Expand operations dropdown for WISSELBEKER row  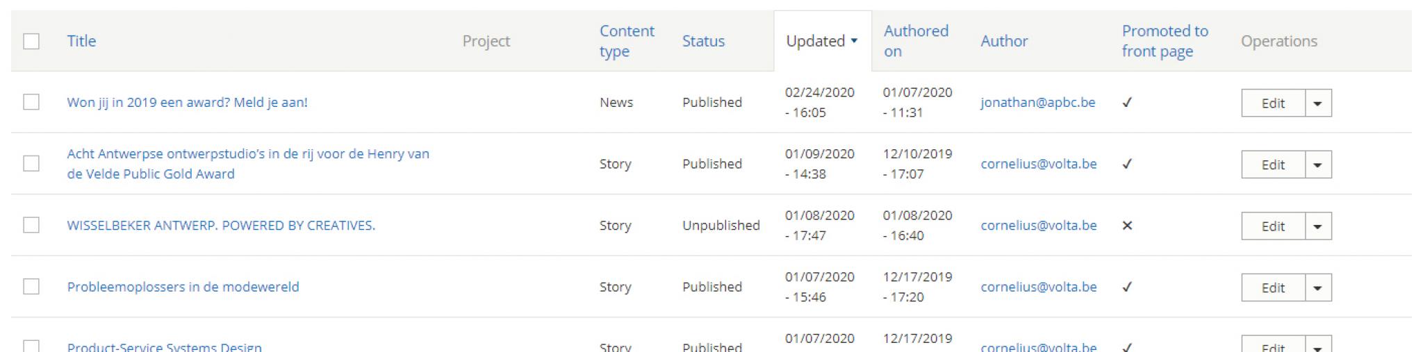coord(1318,226)
